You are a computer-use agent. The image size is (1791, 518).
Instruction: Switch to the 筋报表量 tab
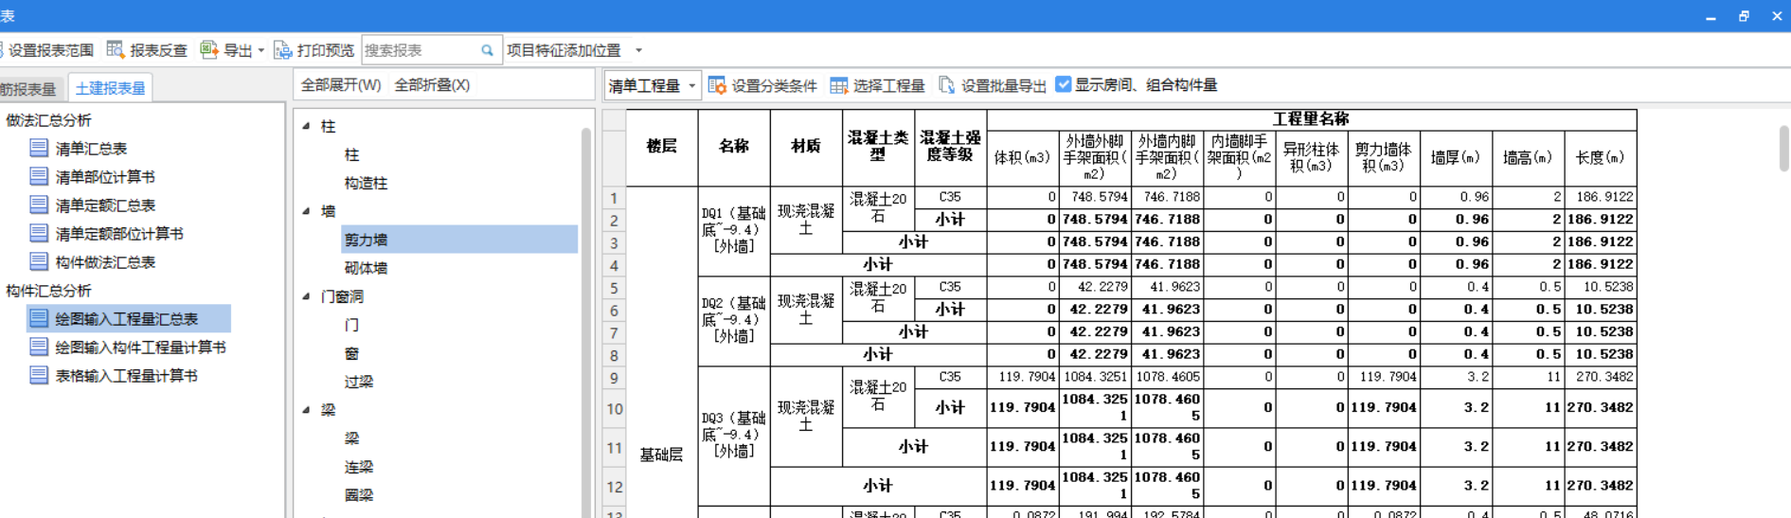point(28,89)
